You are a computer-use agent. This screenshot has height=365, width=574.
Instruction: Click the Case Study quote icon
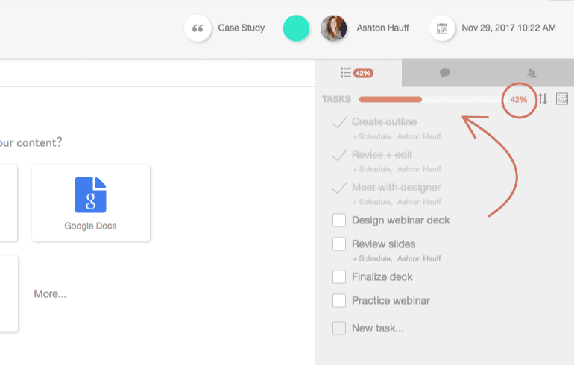(198, 29)
